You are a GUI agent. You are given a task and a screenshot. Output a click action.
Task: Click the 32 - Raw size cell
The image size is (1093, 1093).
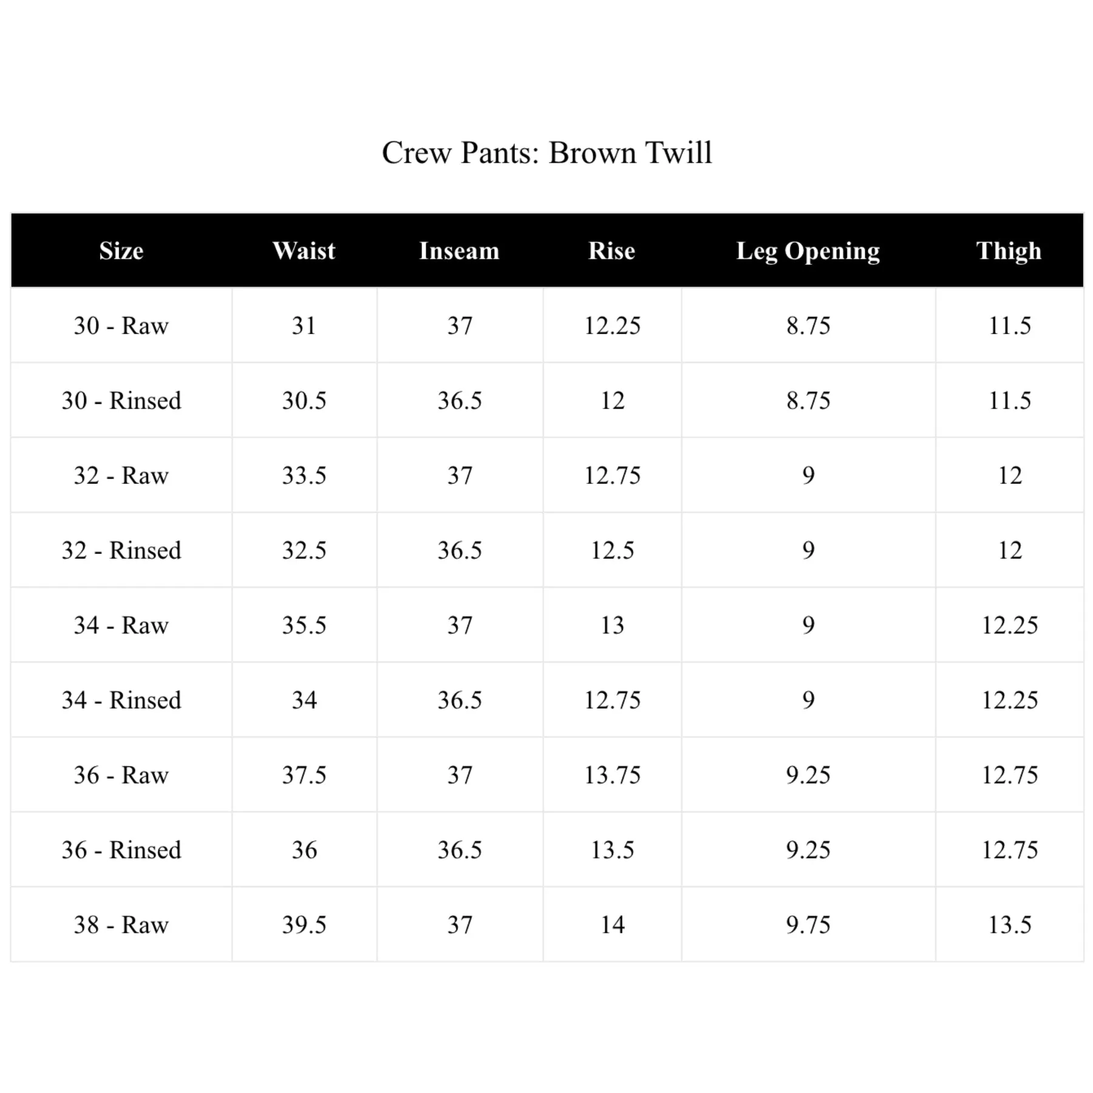coord(121,475)
